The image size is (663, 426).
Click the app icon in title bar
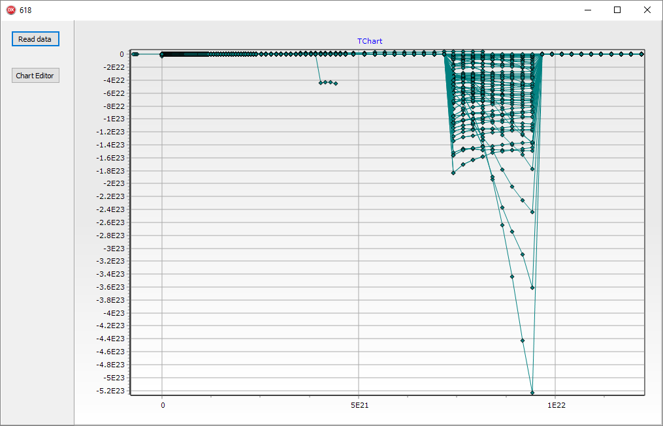(x=11, y=10)
